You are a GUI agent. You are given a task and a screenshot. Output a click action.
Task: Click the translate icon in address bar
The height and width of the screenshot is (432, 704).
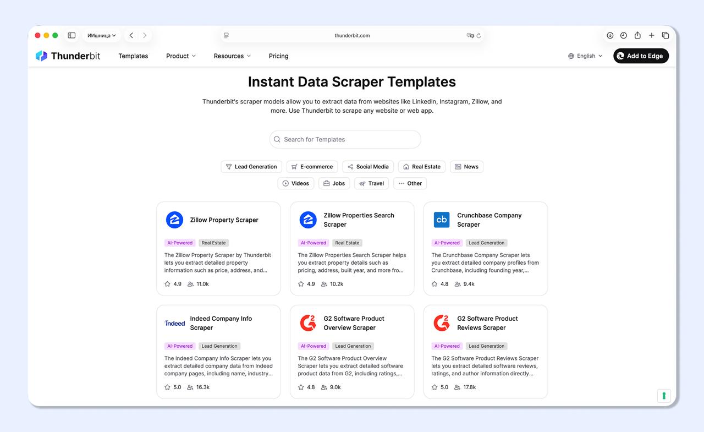[470, 35]
